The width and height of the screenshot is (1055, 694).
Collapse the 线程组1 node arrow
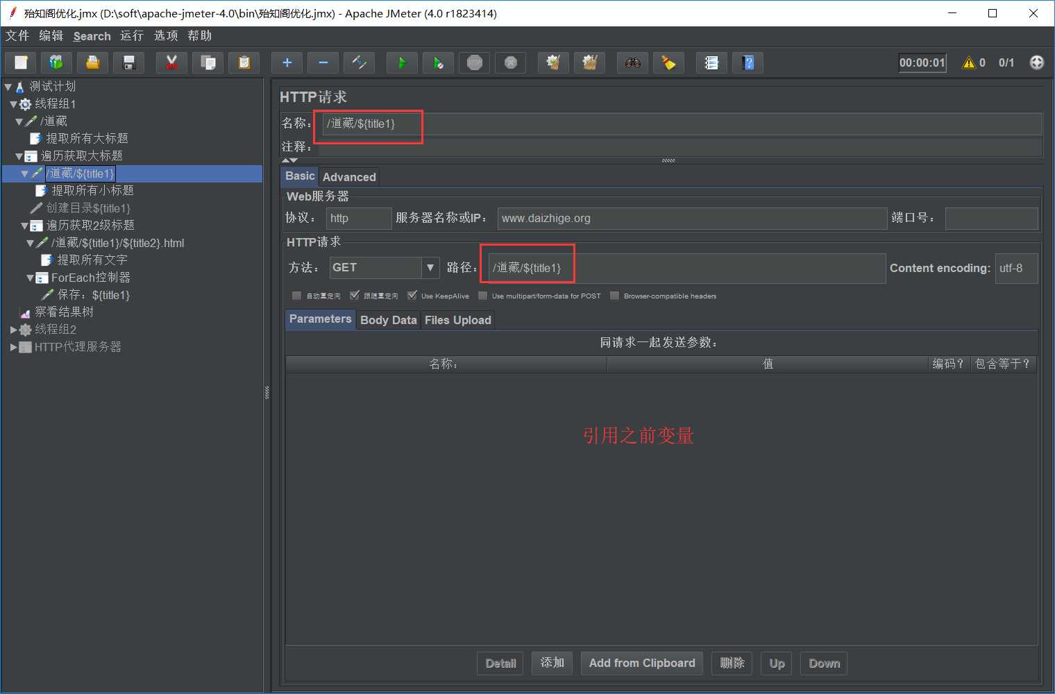point(13,104)
